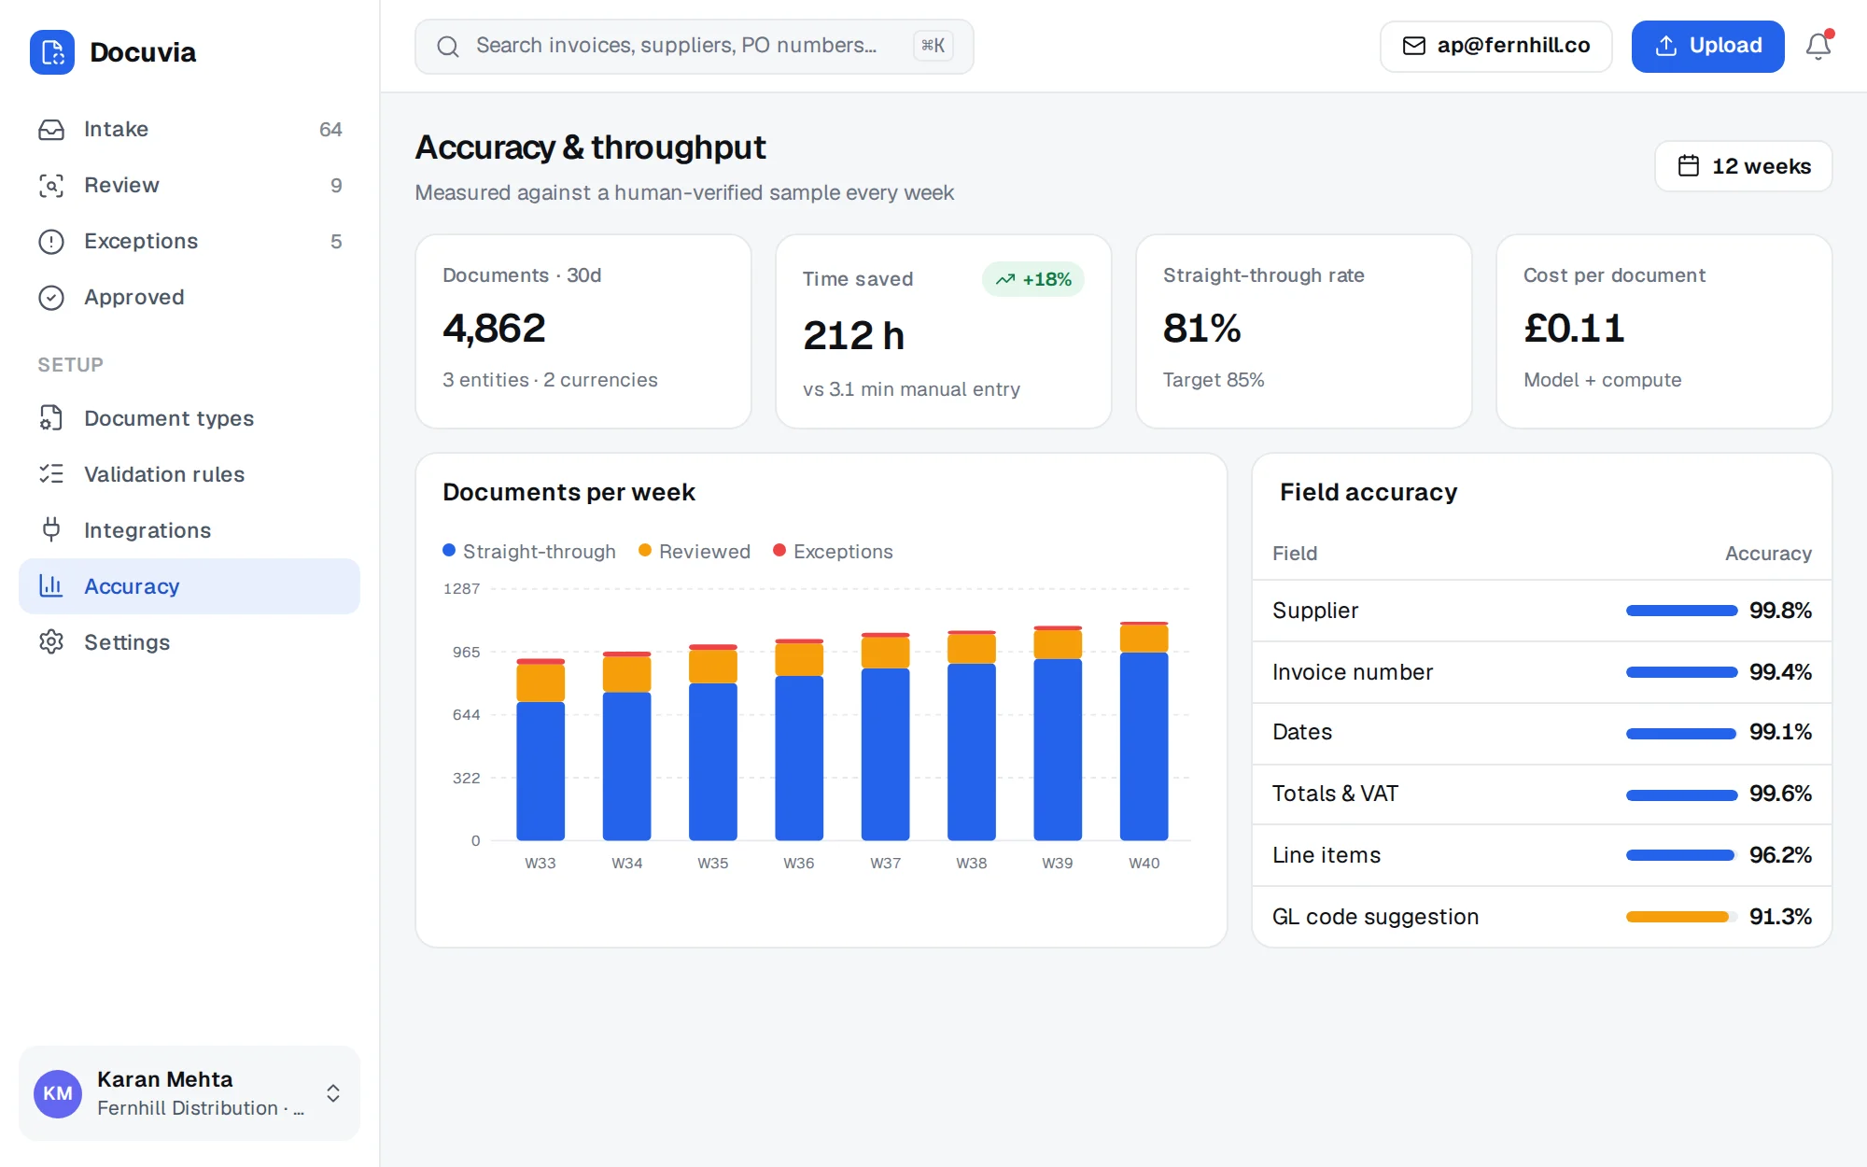
Task: Click the Docuvia logo icon
Action: tap(52, 52)
